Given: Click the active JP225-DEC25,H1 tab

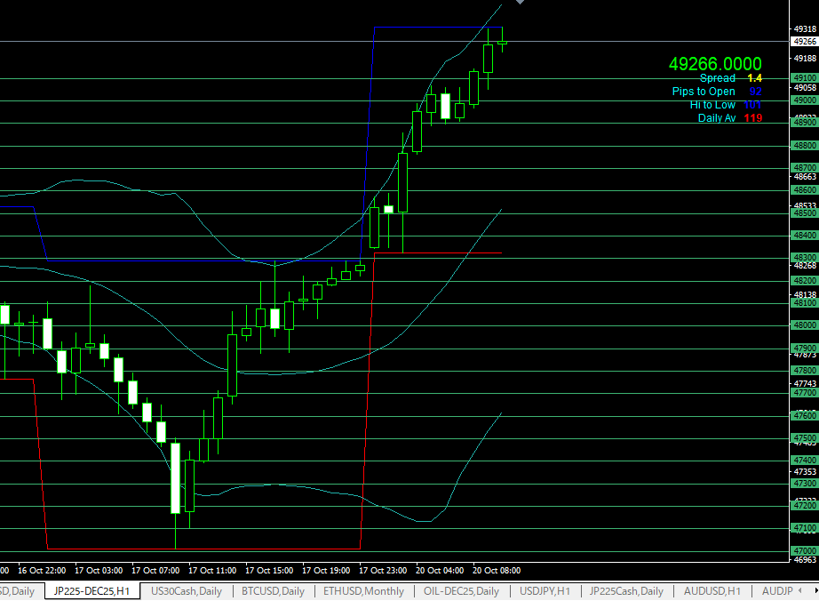Looking at the screenshot, I should click(x=91, y=591).
